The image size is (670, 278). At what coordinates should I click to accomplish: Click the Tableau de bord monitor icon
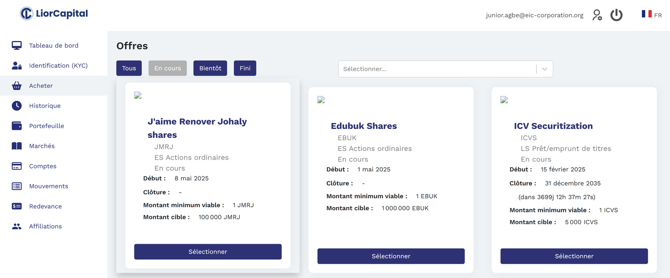coord(17,46)
